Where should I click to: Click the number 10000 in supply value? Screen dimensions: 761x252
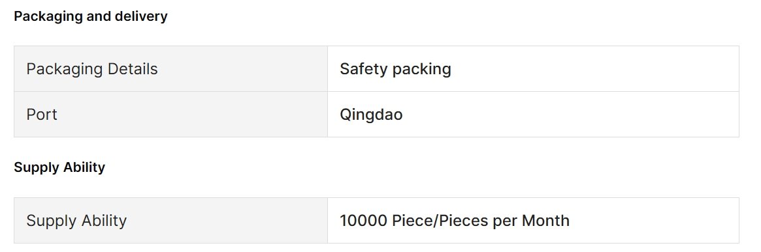[x=363, y=221]
